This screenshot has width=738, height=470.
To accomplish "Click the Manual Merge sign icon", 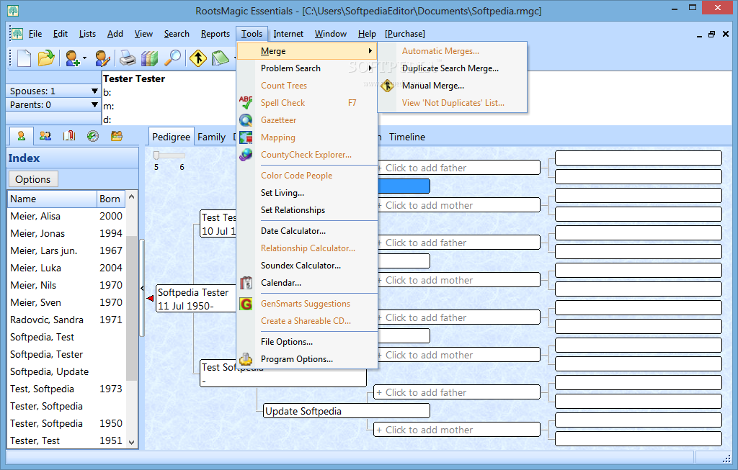I will [387, 86].
